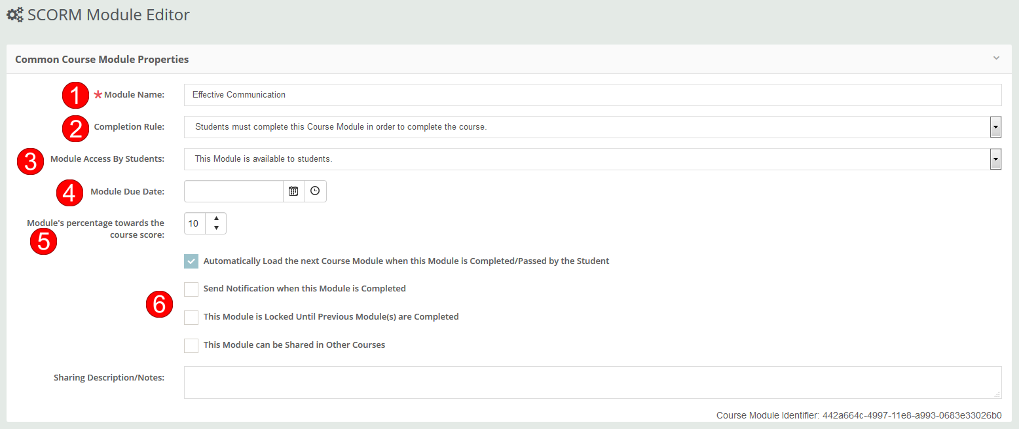Increase the module percentage with up arrow
The width and height of the screenshot is (1019, 429).
pyautogui.click(x=216, y=218)
